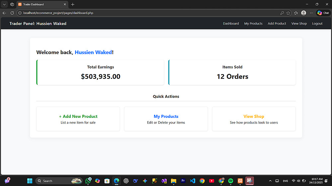This screenshot has height=186, width=332.
Task: Click the + Add New Product card
Action: [x=78, y=119]
